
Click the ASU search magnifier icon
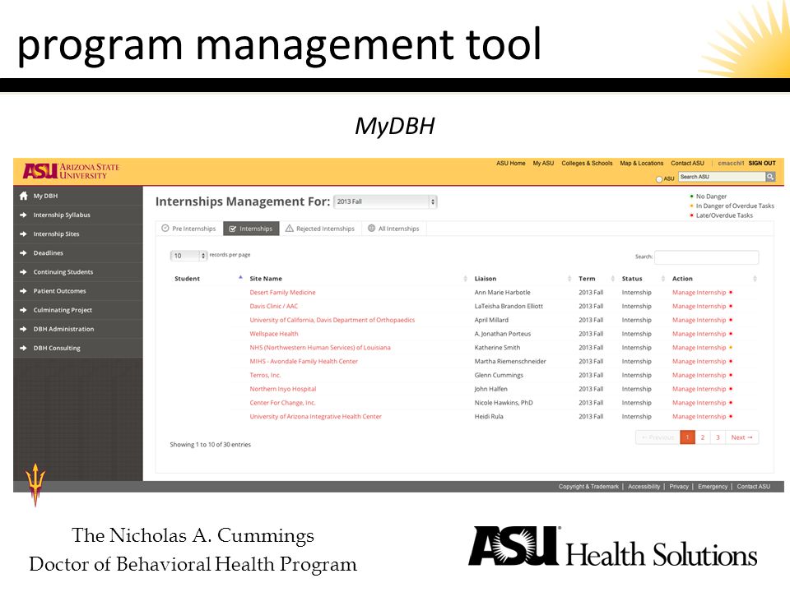[770, 177]
